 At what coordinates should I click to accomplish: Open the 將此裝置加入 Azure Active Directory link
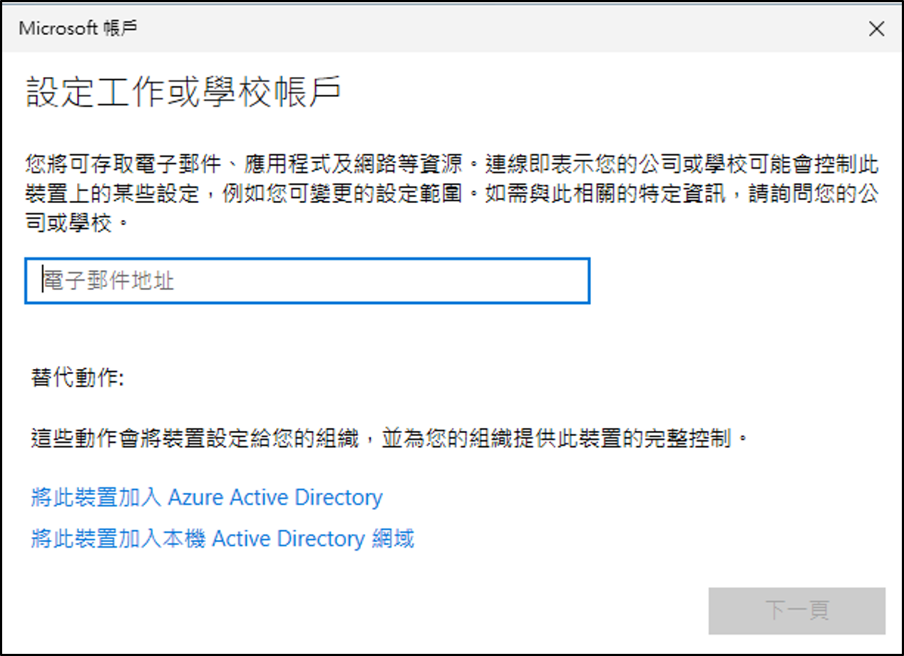pyautogui.click(x=207, y=497)
